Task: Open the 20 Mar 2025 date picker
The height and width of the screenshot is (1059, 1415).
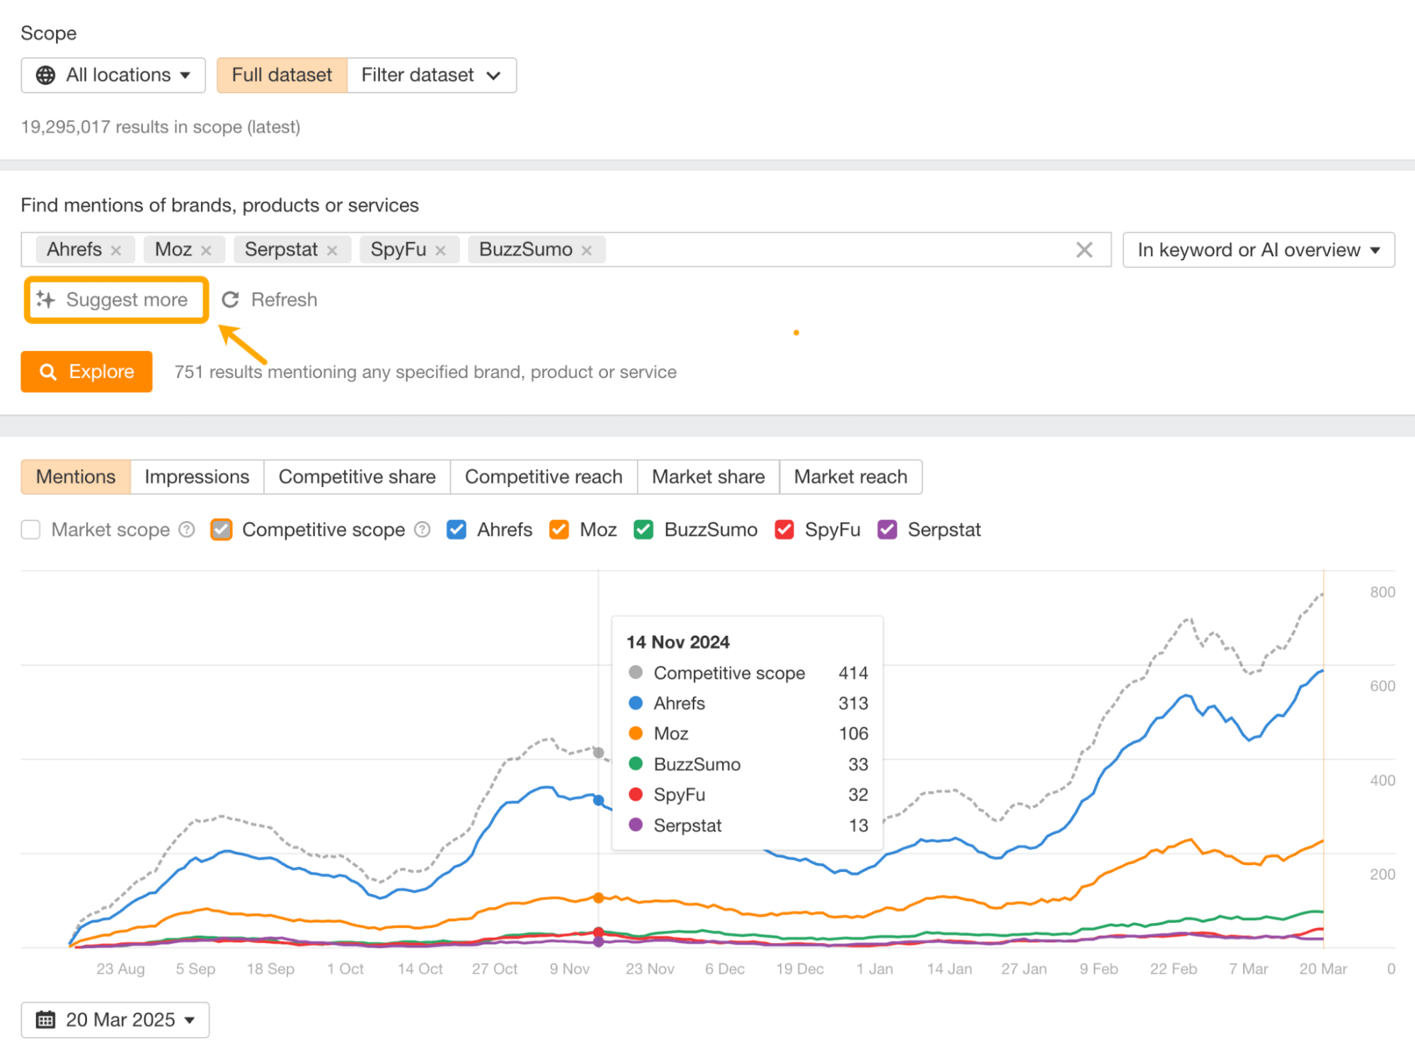Action: click(115, 1019)
